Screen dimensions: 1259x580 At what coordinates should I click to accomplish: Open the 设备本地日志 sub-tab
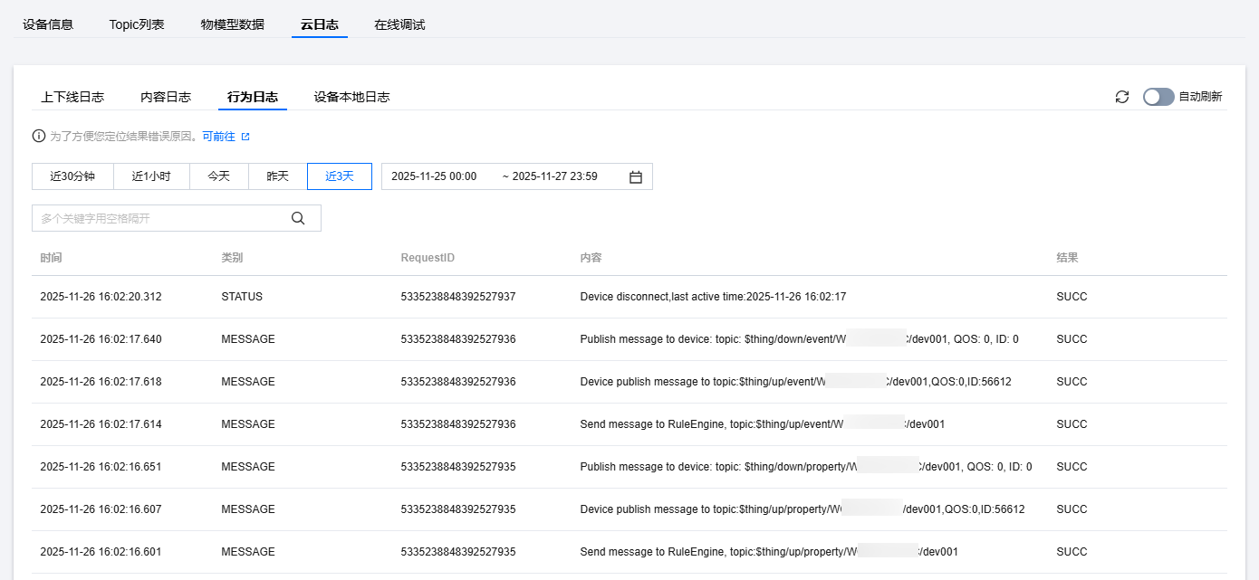[351, 97]
